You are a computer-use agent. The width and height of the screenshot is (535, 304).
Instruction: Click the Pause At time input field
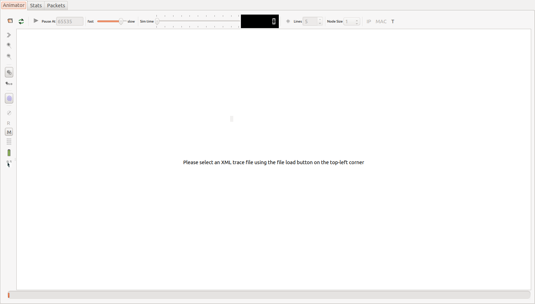(70, 22)
